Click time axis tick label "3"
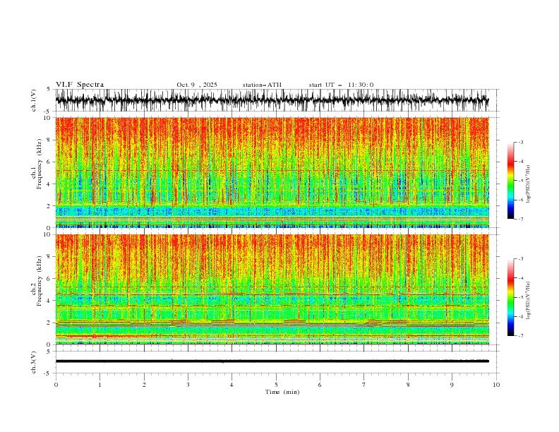This screenshot has height=432, width=559. (x=188, y=385)
